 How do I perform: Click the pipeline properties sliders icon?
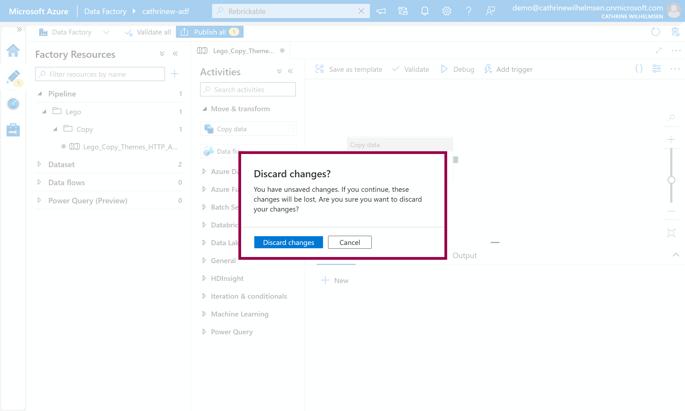(657, 69)
